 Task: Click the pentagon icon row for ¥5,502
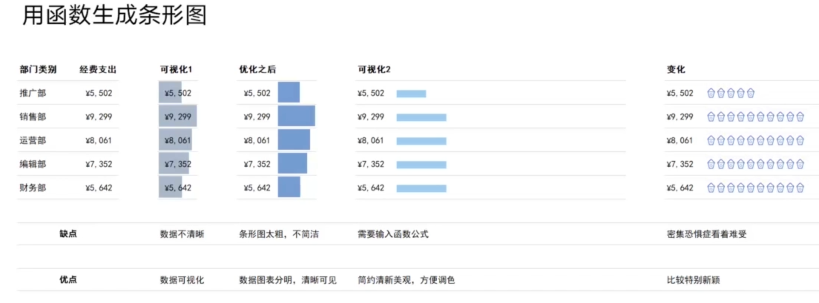point(730,93)
